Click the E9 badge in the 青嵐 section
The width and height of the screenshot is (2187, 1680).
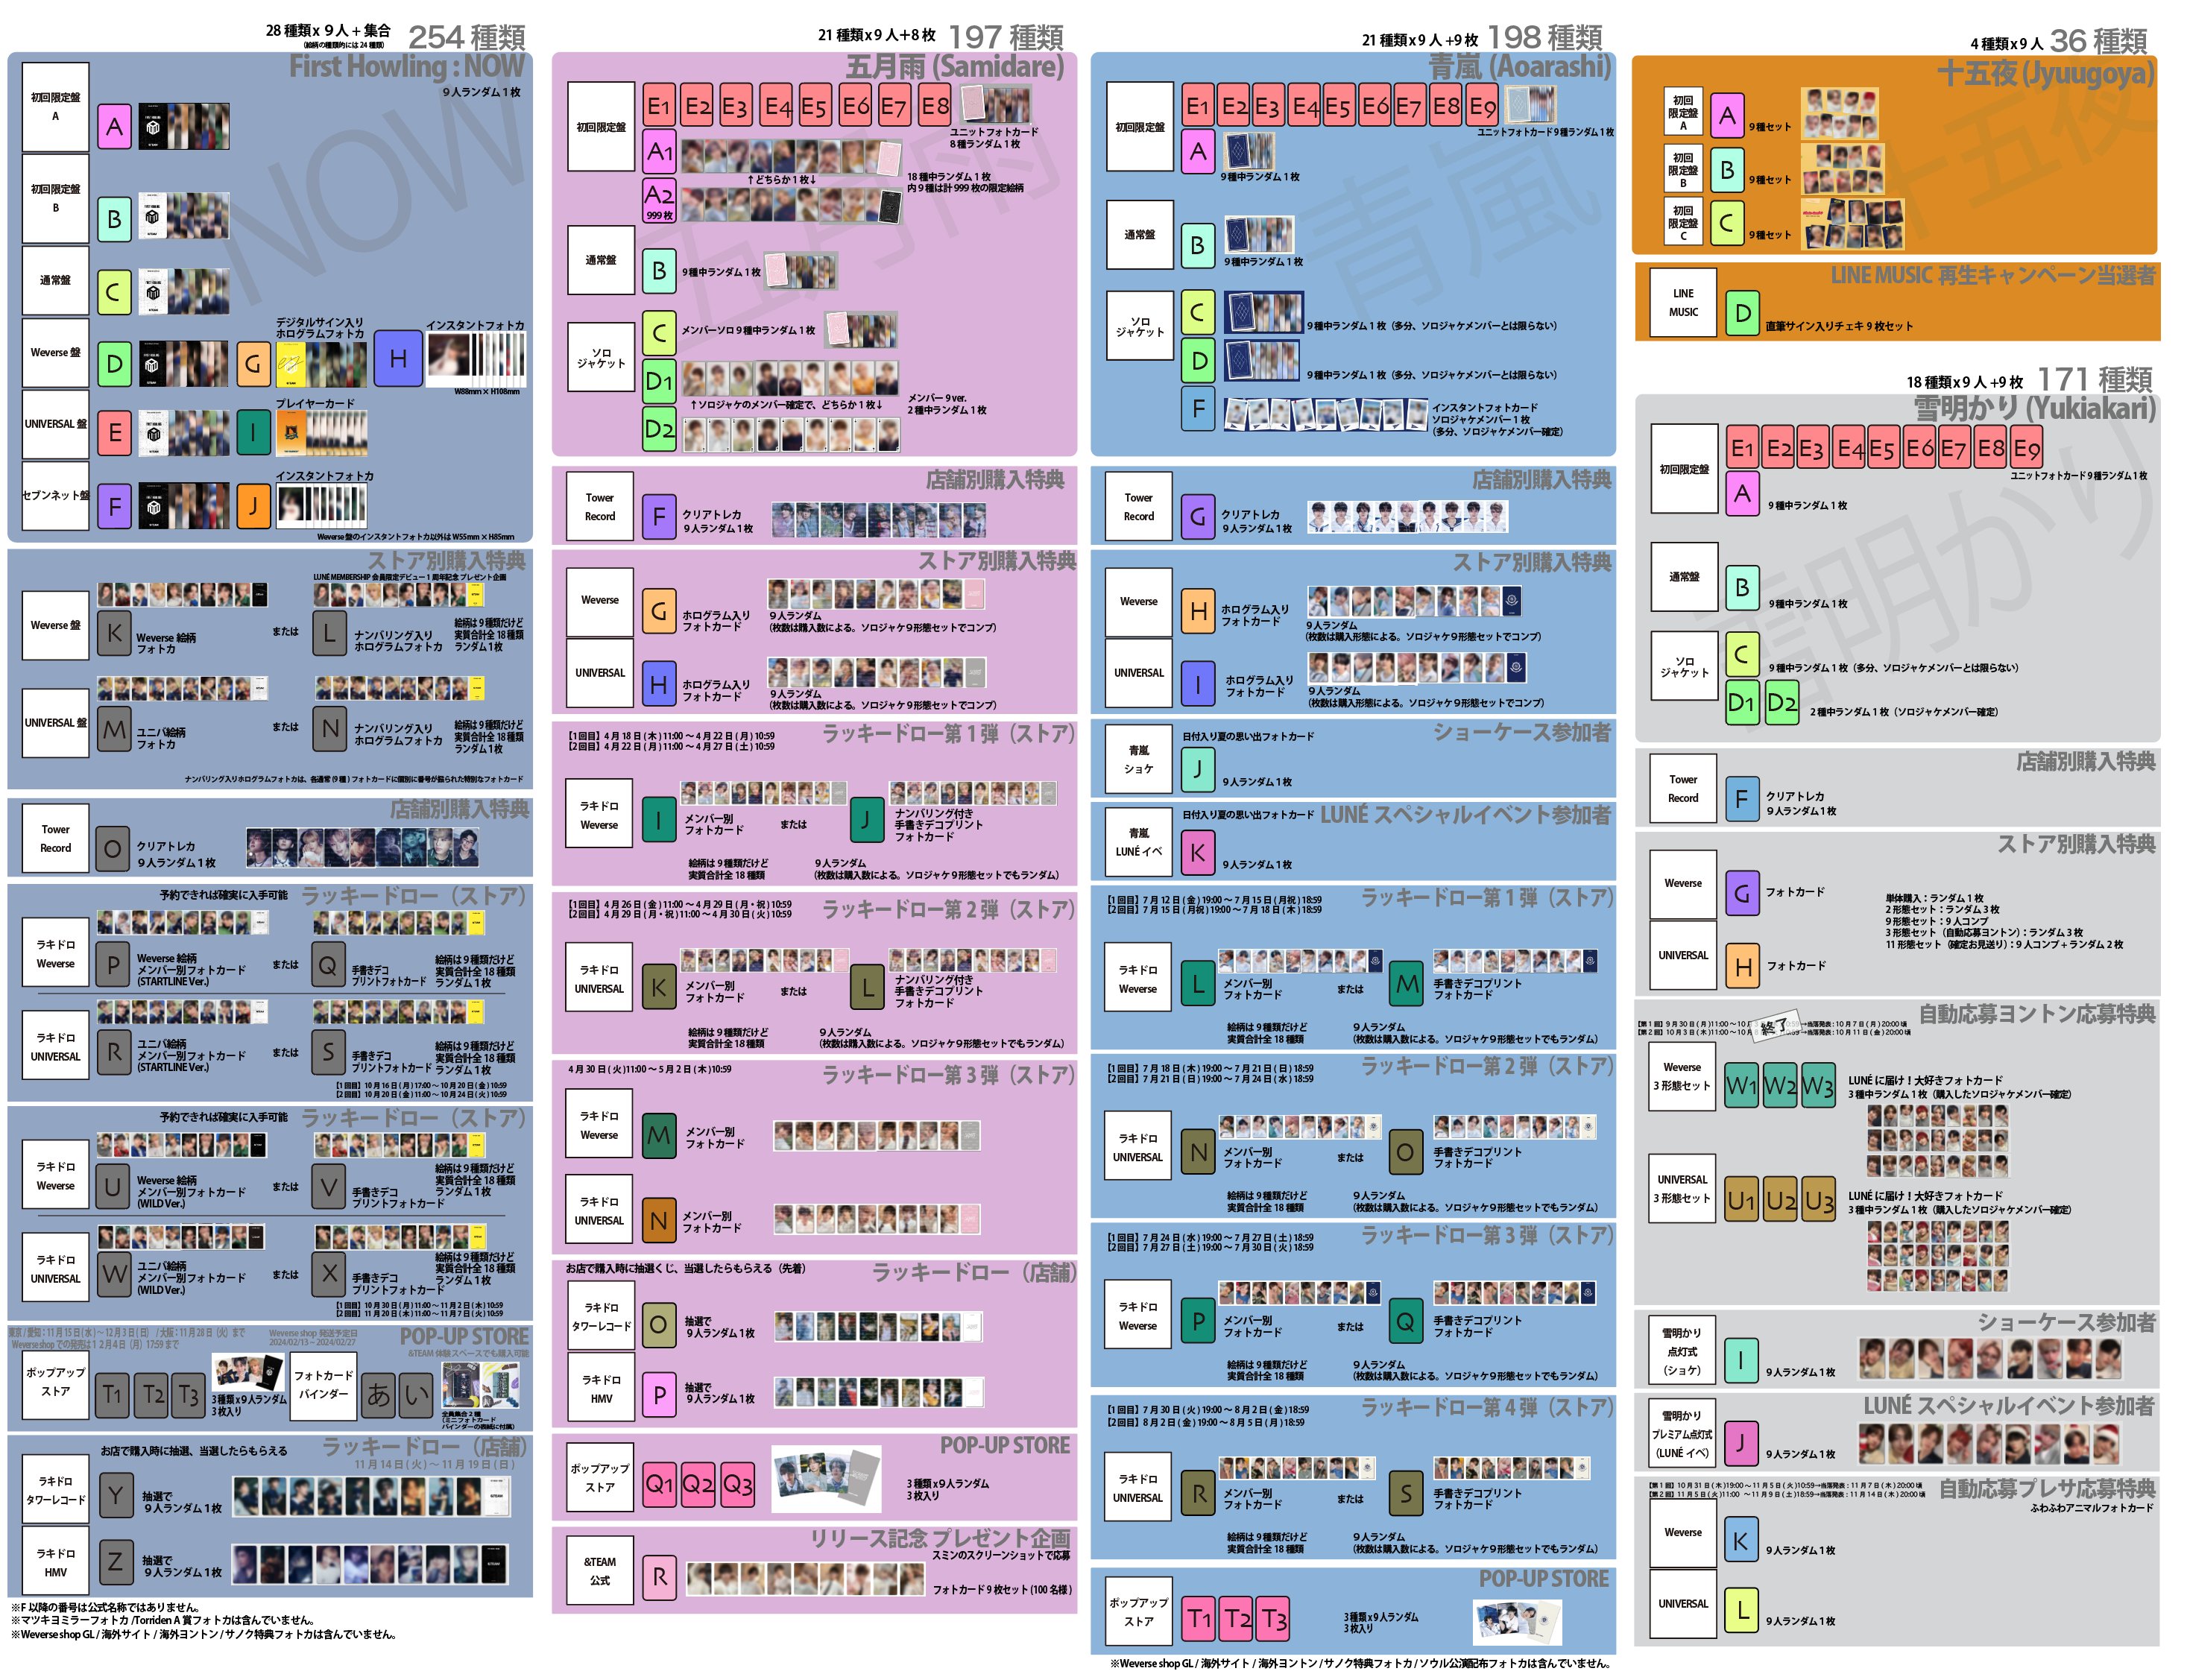pyautogui.click(x=1482, y=106)
